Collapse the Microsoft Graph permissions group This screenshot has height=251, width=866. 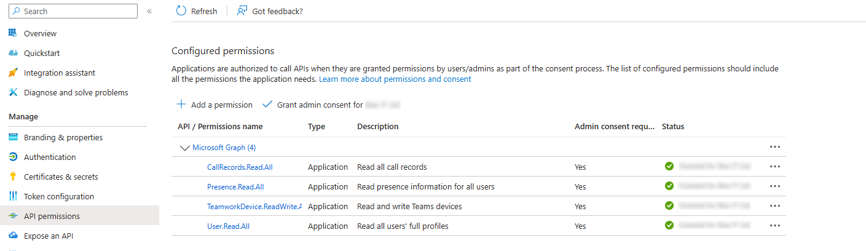pyautogui.click(x=184, y=148)
